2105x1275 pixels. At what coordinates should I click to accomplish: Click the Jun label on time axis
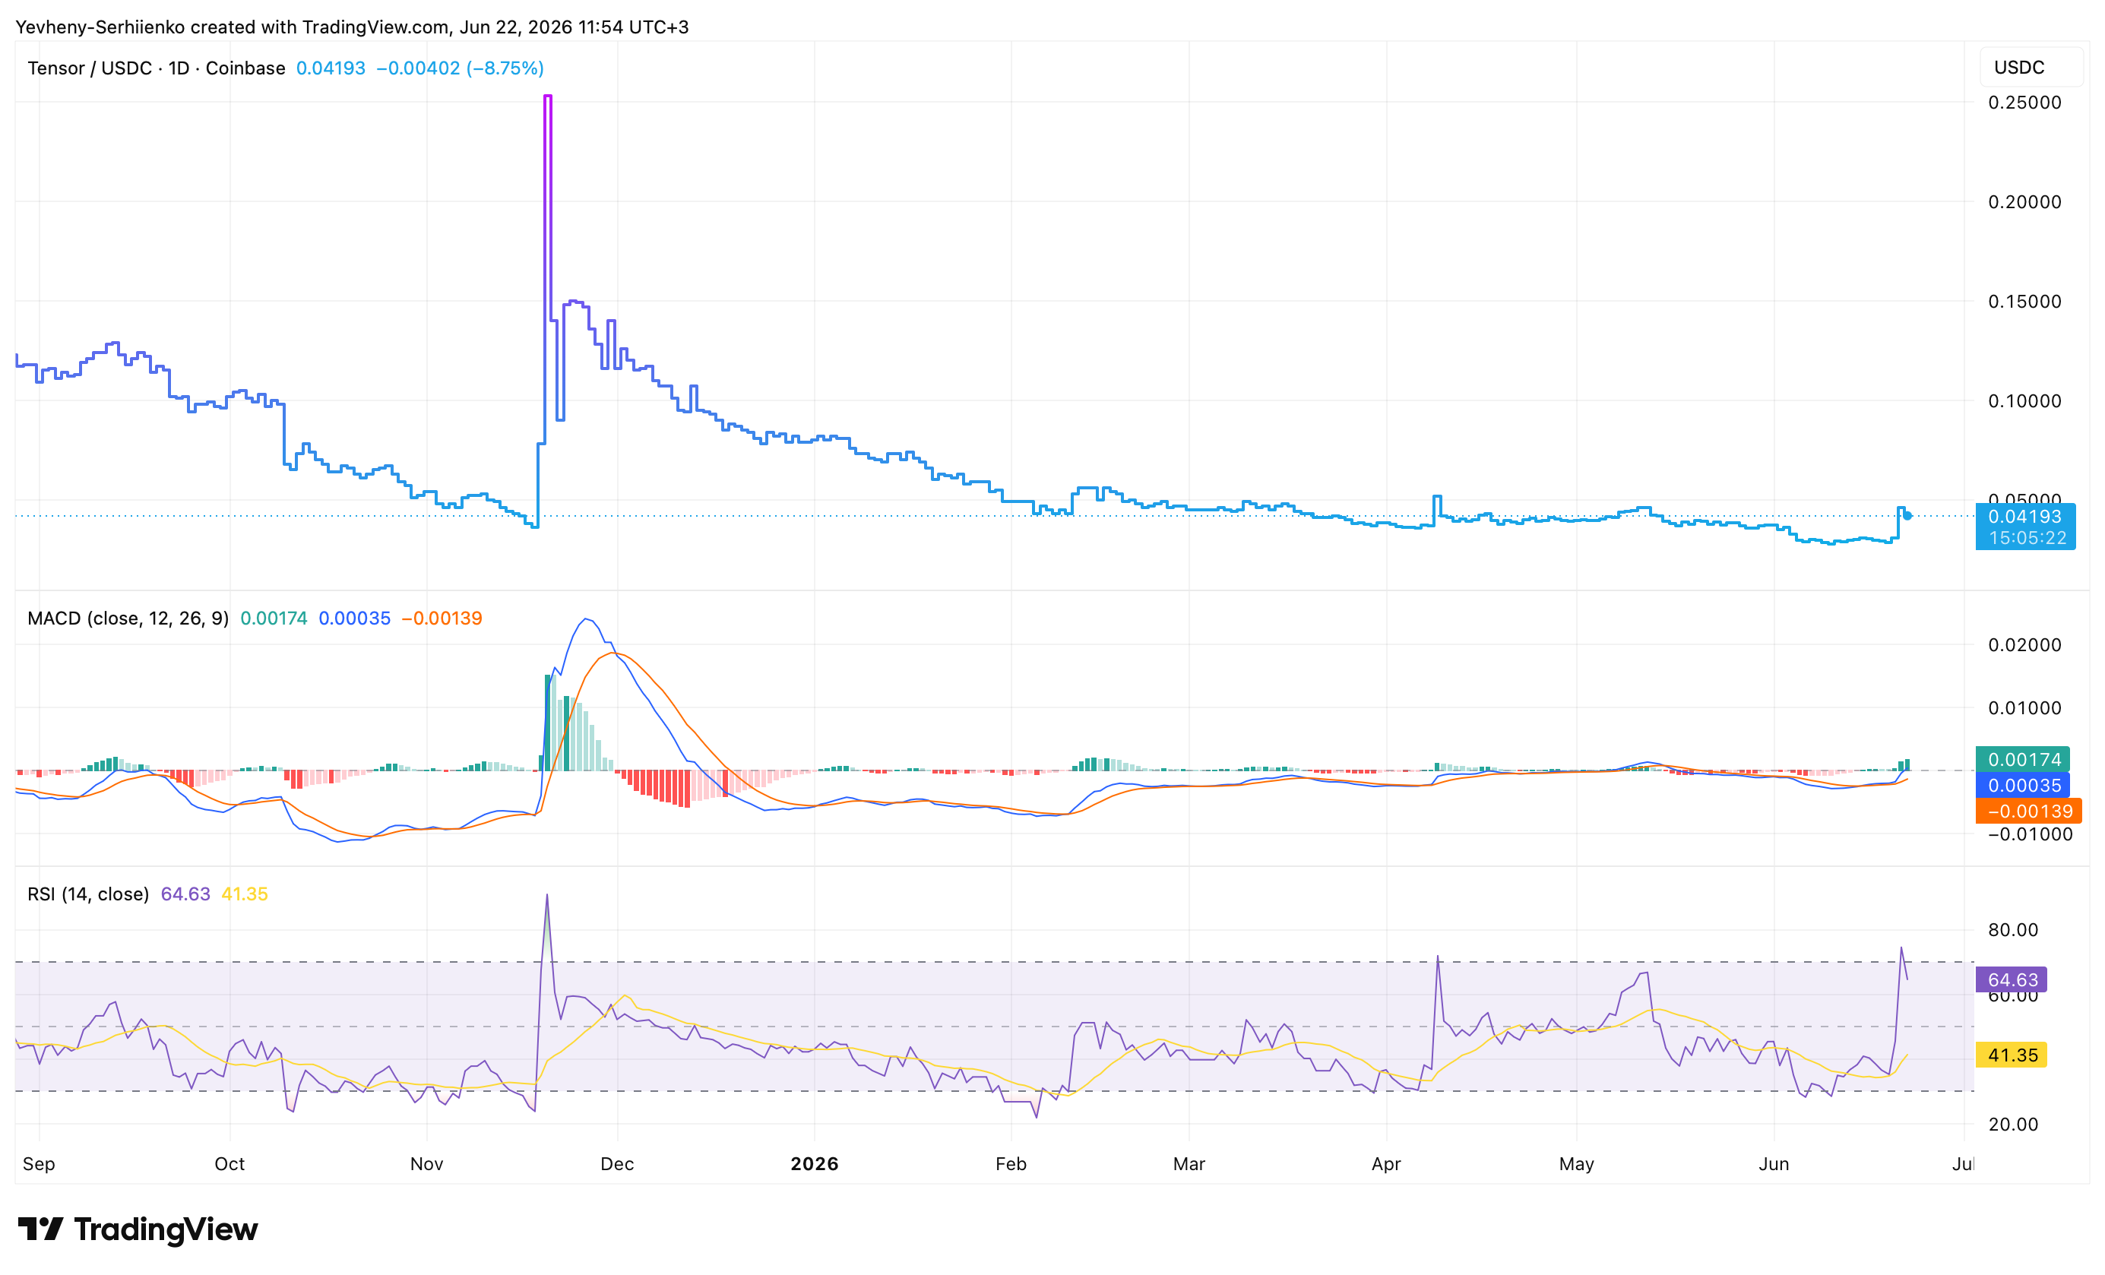click(1774, 1163)
